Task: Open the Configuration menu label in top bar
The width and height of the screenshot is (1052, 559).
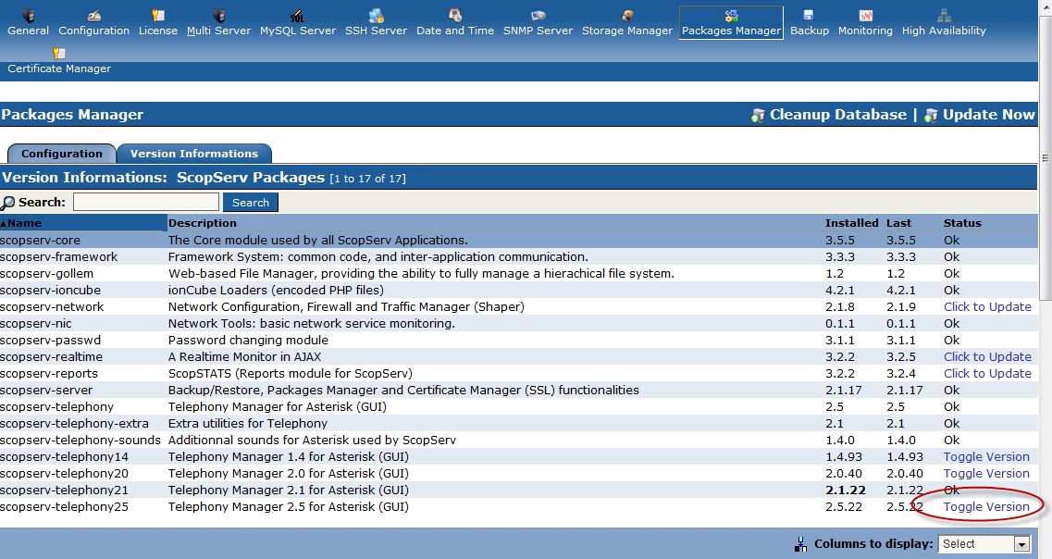Action: (x=94, y=31)
